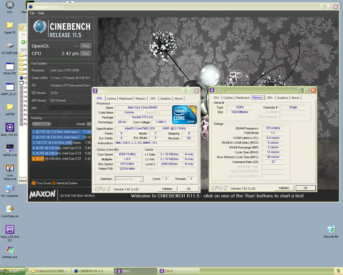
Task: Click the orange Your Score legend swatch
Action: (x=33, y=183)
